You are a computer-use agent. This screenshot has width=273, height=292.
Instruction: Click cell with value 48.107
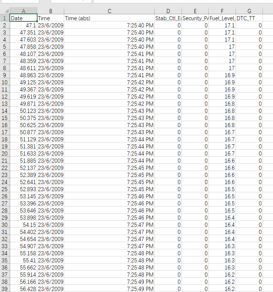point(23,54)
